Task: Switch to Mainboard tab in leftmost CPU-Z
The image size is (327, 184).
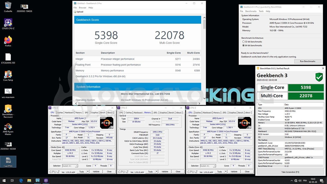Action: [69, 113]
